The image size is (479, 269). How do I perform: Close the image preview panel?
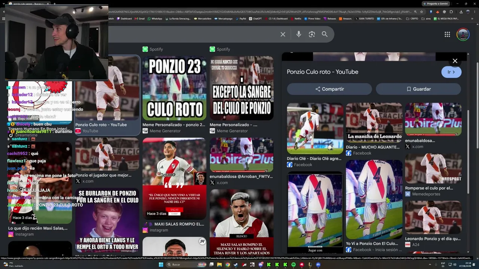(455, 61)
